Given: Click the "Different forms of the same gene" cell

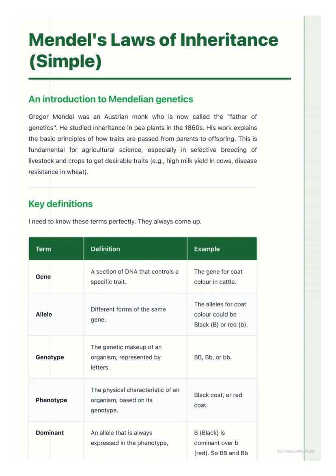Looking at the screenshot, I should (x=128, y=314).
